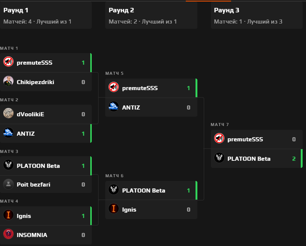This screenshot has width=306, height=246.
Task: Click Poit bezfari default avatar
Action: pos(9,184)
